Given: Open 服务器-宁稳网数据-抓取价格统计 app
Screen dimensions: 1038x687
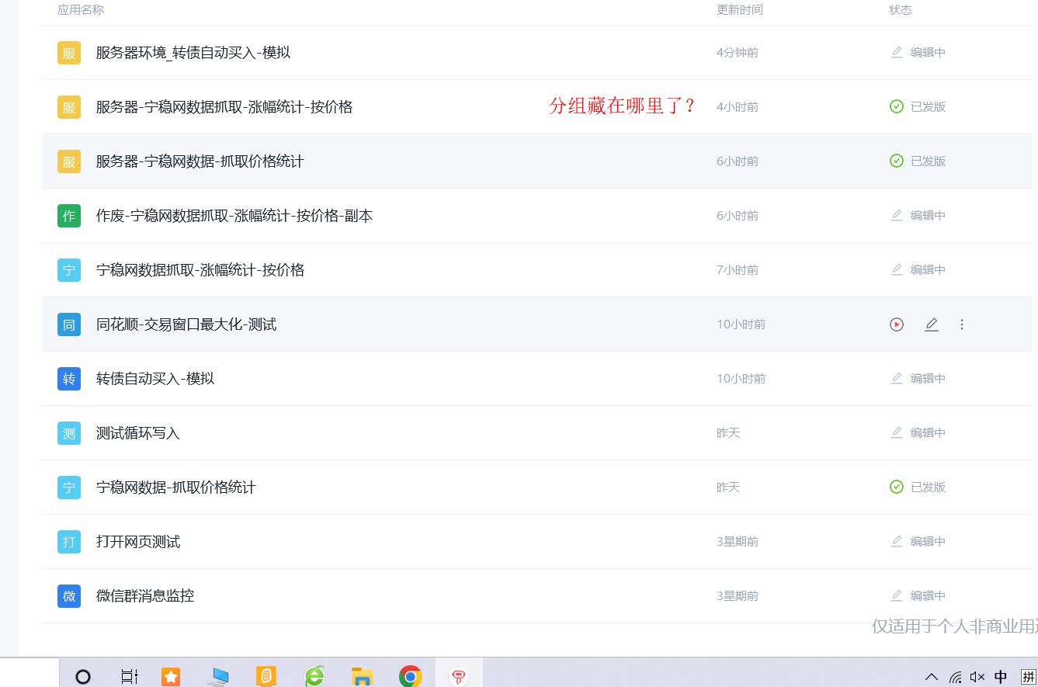Looking at the screenshot, I should pyautogui.click(x=200, y=161).
